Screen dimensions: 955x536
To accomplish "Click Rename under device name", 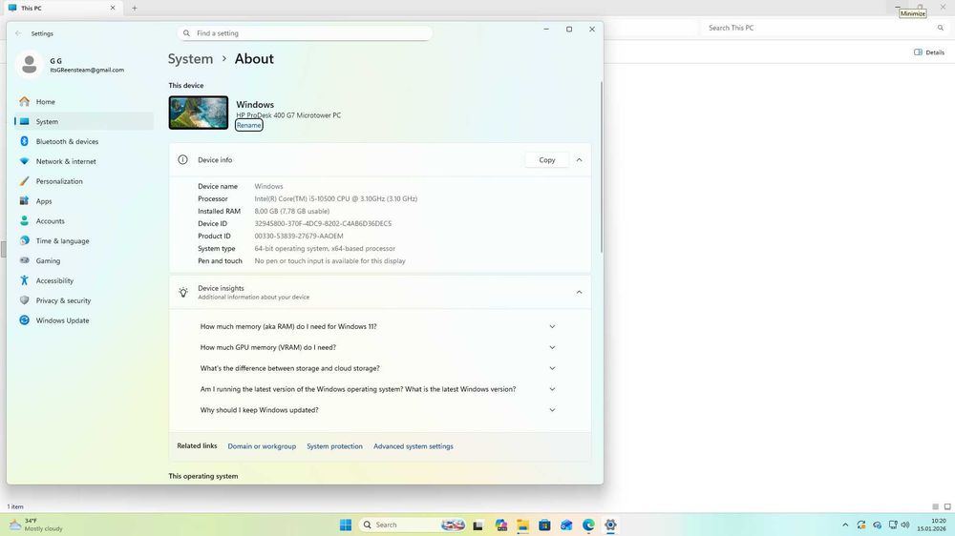I will click(x=249, y=125).
